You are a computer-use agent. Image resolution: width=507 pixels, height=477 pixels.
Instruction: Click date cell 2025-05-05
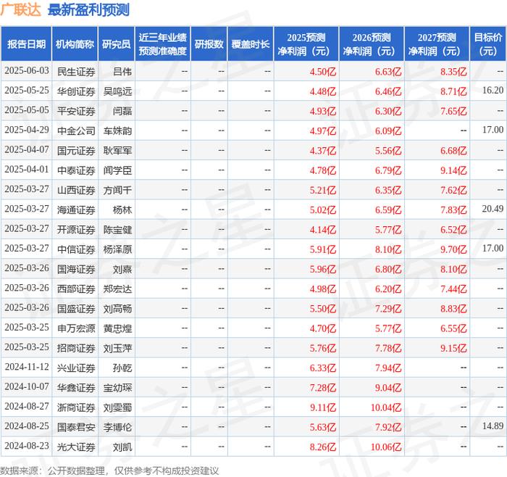27,110
